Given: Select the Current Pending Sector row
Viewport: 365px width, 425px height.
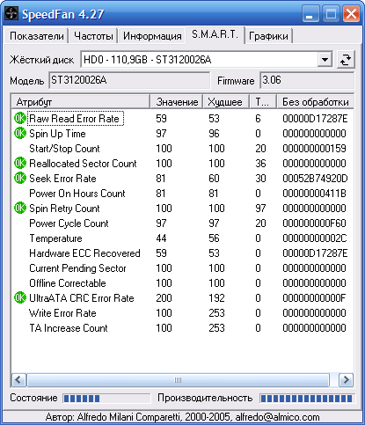Looking at the screenshot, I should click(182, 268).
